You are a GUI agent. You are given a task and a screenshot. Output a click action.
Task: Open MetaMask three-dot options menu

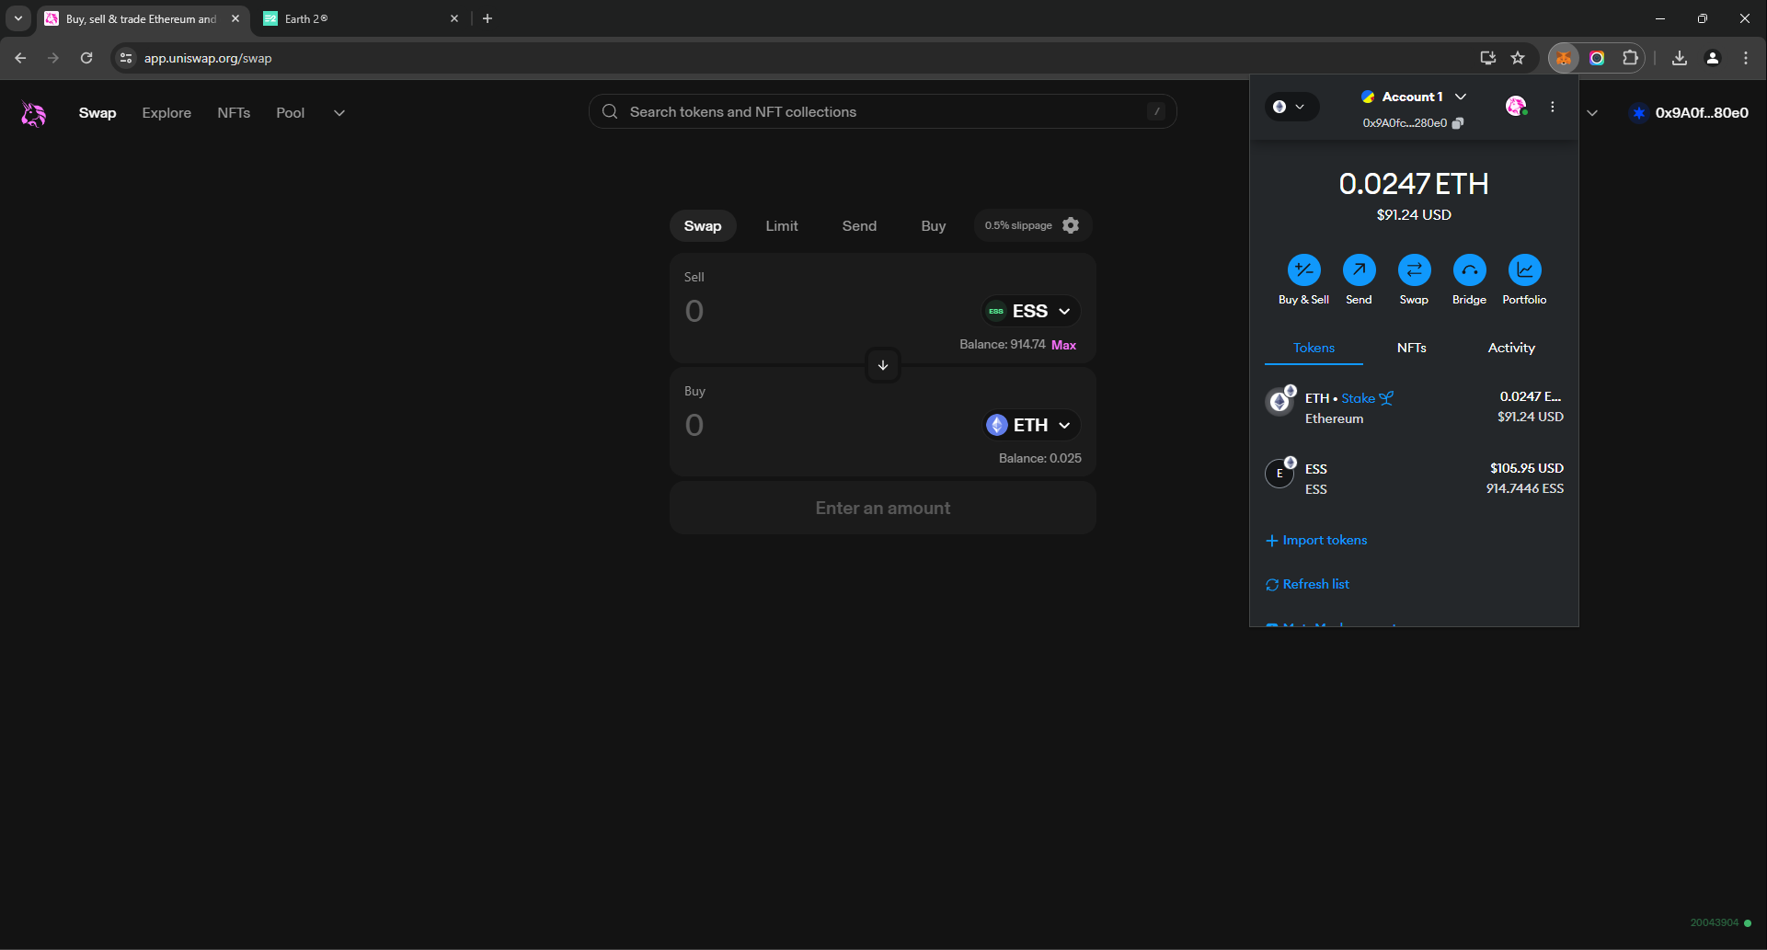click(x=1553, y=107)
